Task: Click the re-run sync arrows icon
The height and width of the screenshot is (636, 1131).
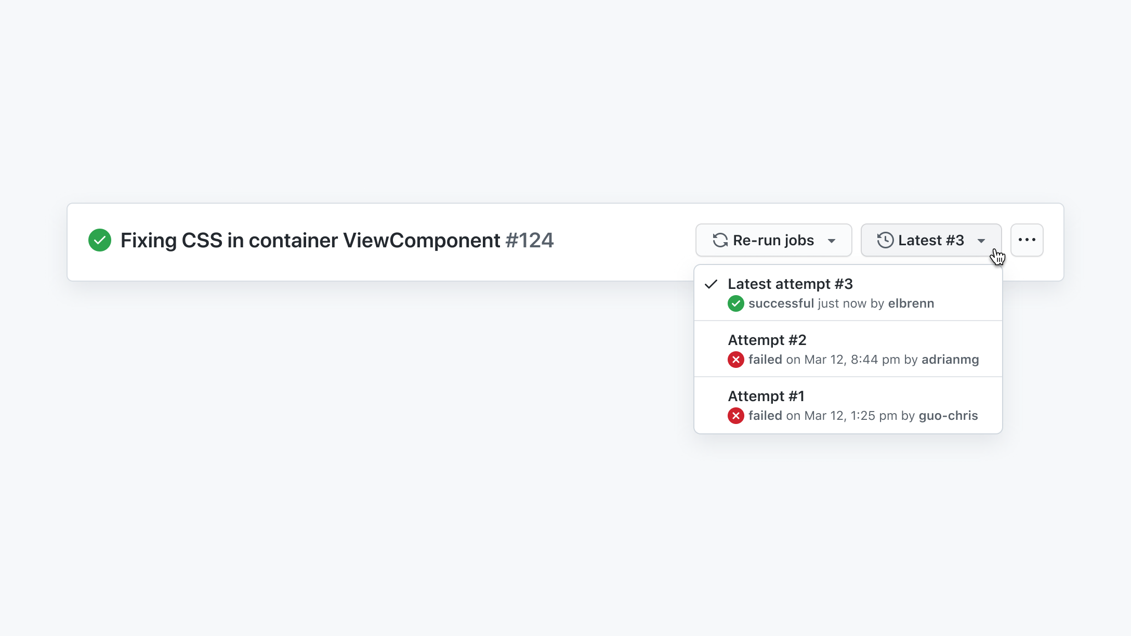Action: [x=720, y=240]
